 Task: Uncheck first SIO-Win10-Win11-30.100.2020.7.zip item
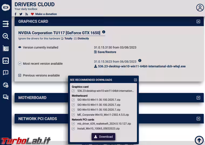(x=73, y=100)
